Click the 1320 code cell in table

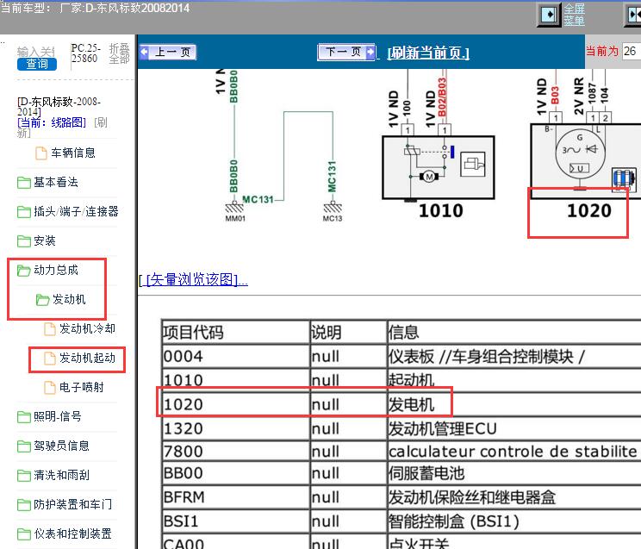coord(235,428)
